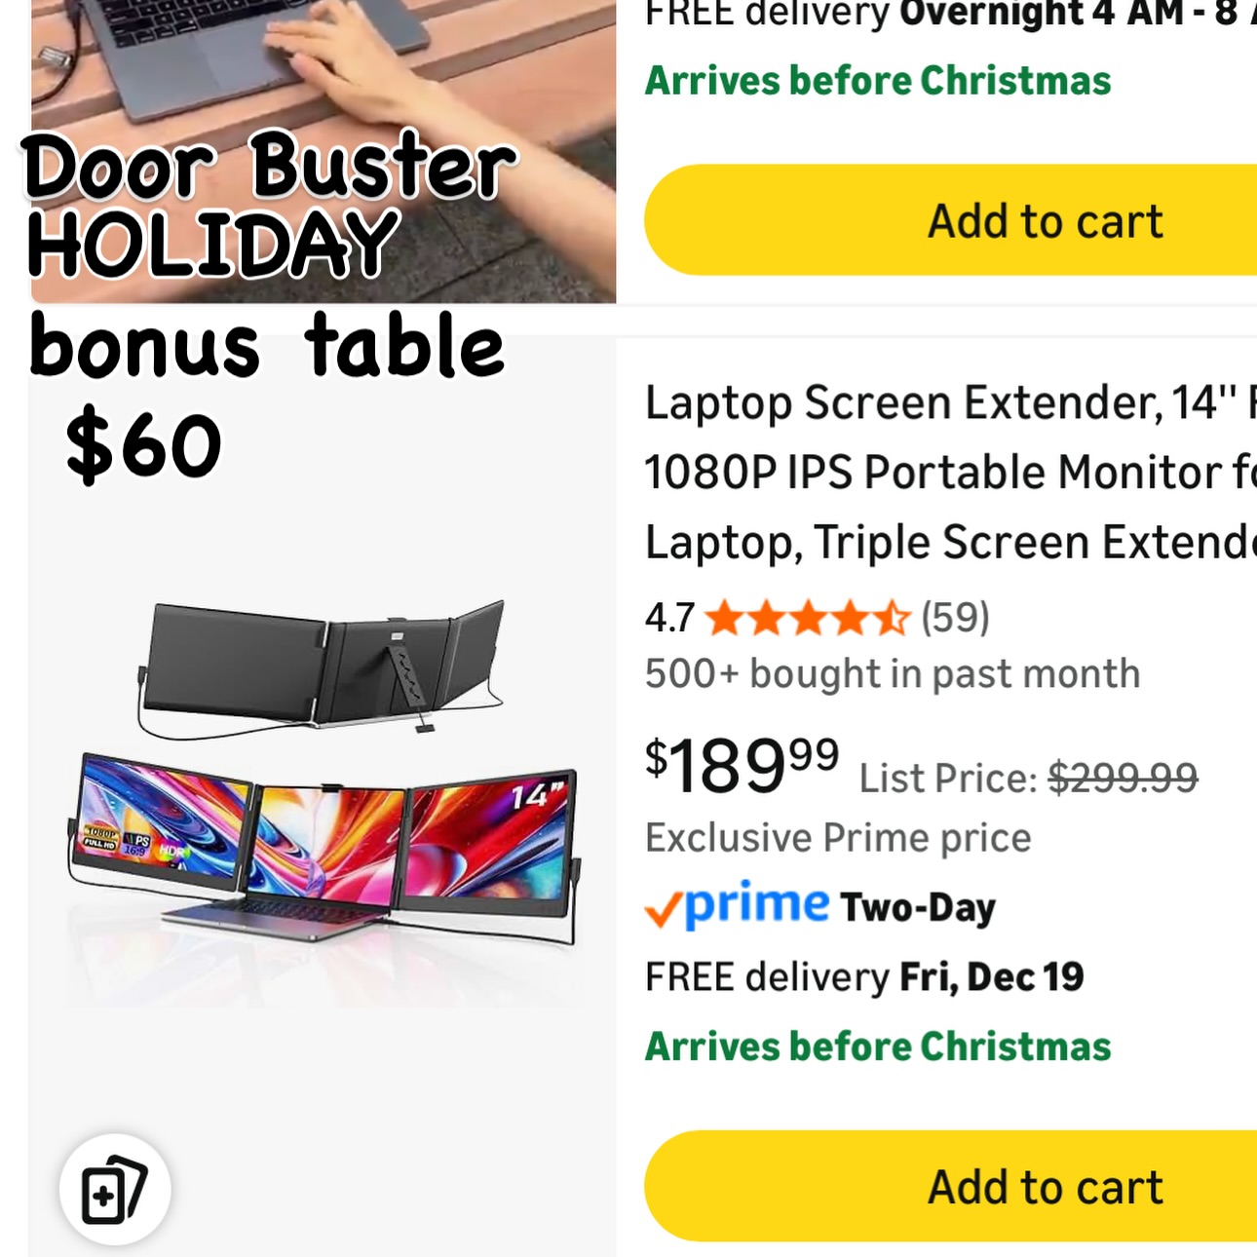Viewport: 1257px width, 1257px height.
Task: Add the Laptop Screen Extender to cart
Action: coord(951,1186)
